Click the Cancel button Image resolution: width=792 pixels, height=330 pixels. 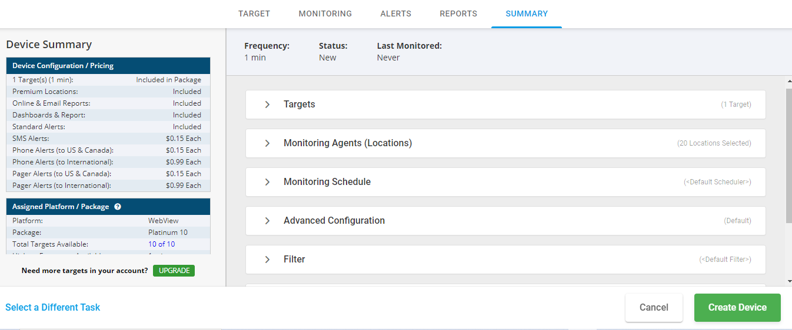[x=654, y=308]
